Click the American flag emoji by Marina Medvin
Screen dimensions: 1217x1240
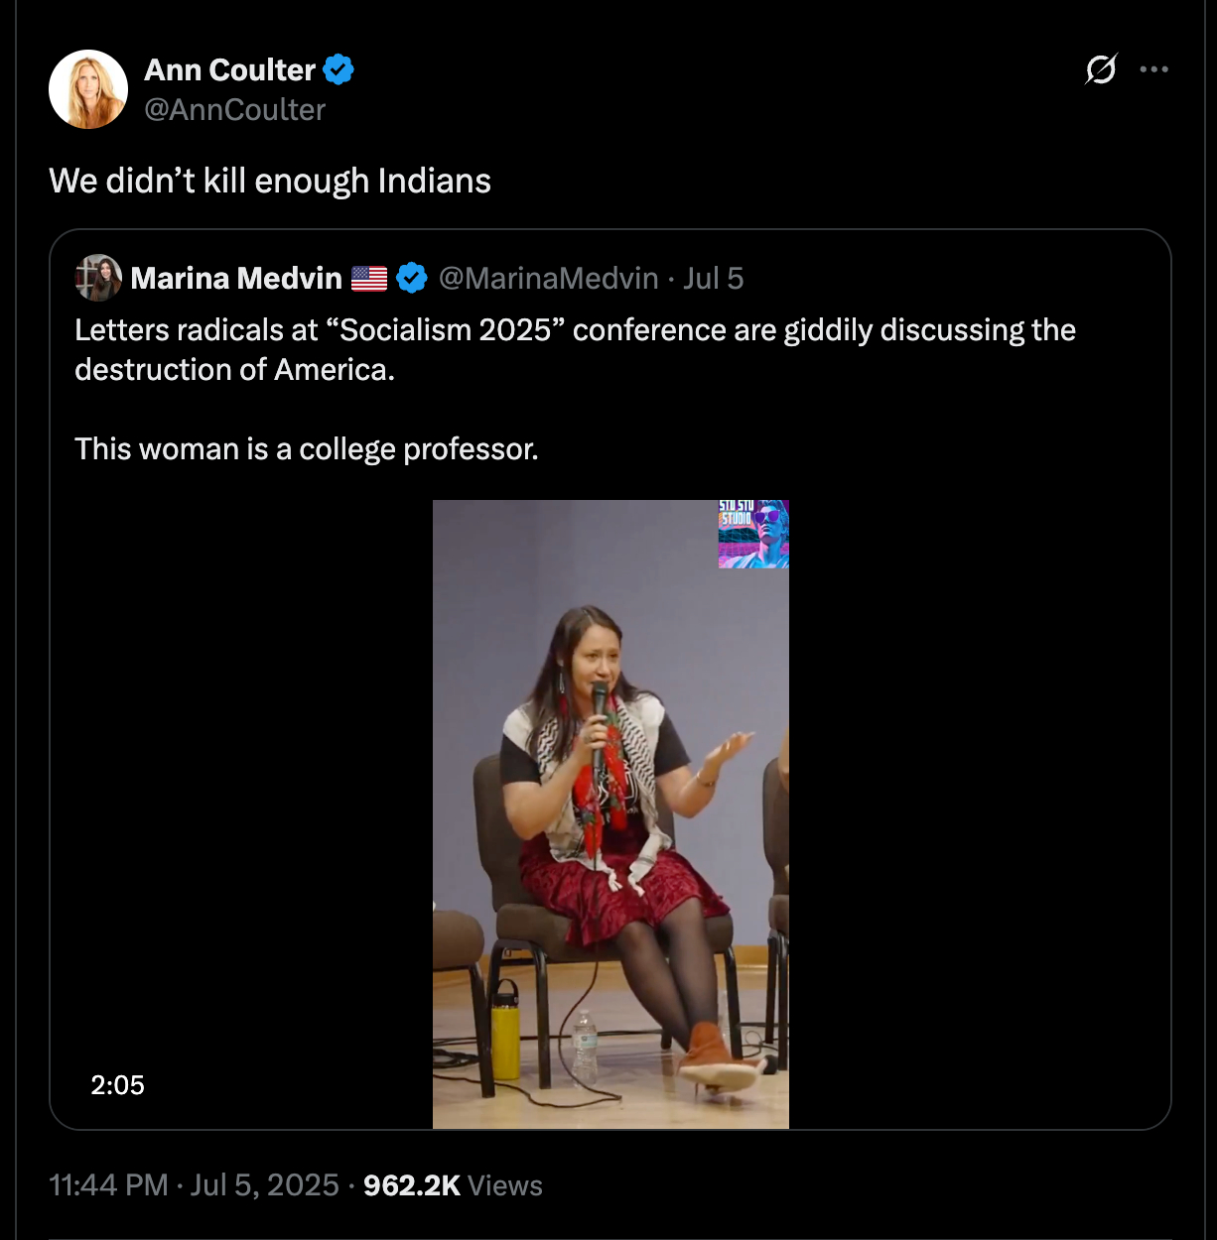click(369, 279)
